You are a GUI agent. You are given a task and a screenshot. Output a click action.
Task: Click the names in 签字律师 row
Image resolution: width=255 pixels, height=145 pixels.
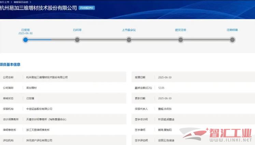point(165,130)
